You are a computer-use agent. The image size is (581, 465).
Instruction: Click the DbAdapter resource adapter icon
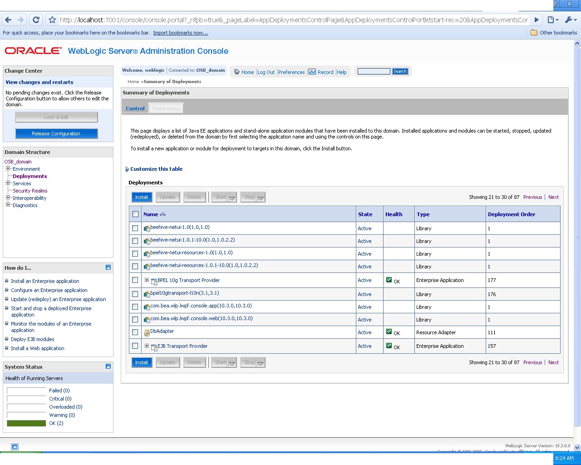[x=147, y=332]
